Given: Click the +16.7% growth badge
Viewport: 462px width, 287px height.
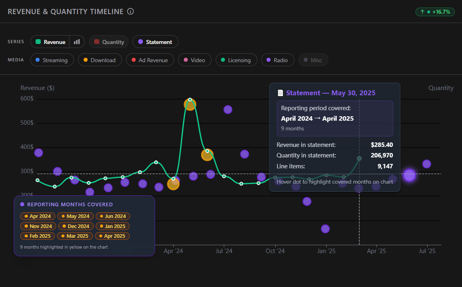Looking at the screenshot, I should point(435,12).
